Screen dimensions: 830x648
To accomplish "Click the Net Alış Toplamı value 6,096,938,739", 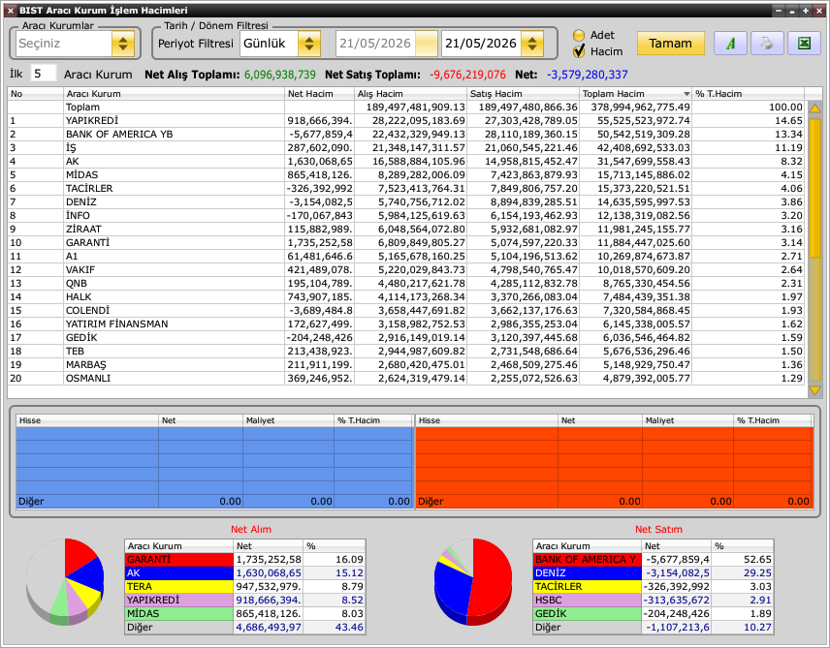I will pyautogui.click(x=280, y=75).
